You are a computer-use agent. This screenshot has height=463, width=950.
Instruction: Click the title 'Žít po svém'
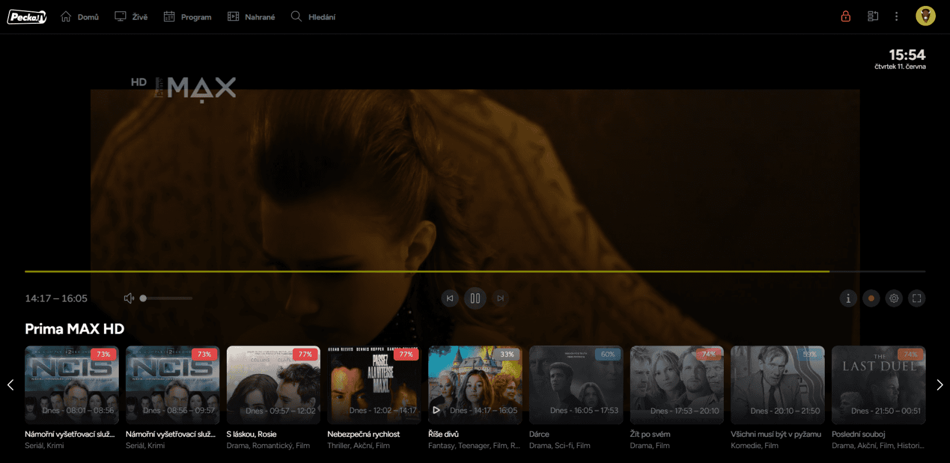point(650,434)
